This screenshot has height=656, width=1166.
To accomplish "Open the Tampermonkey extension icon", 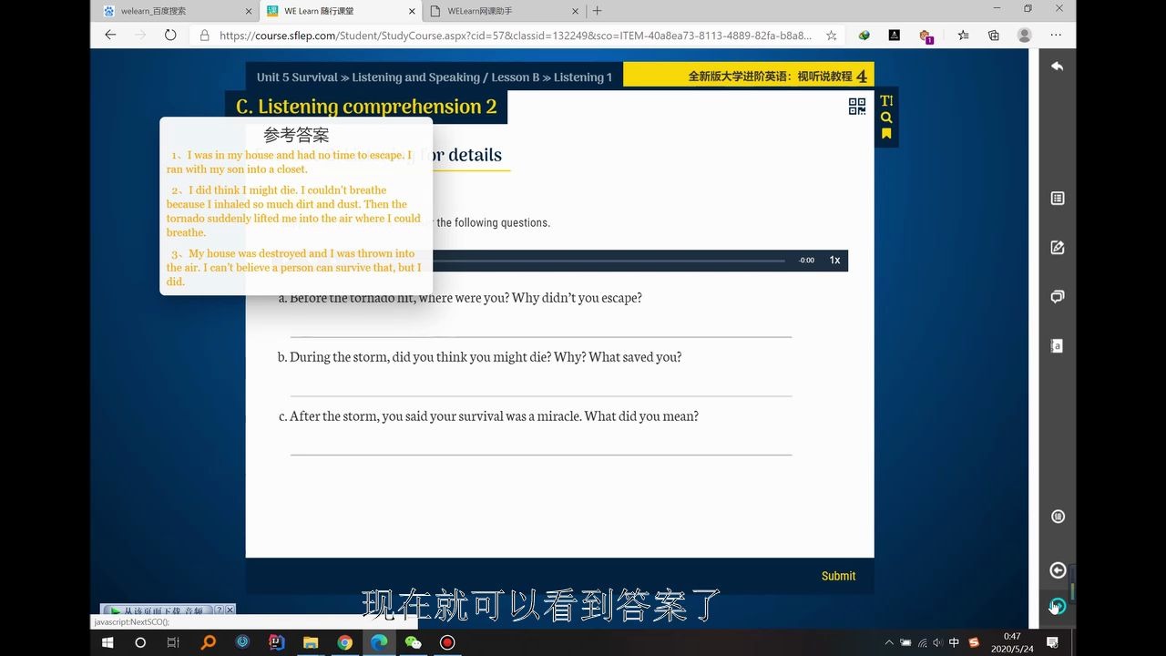I will point(926,36).
